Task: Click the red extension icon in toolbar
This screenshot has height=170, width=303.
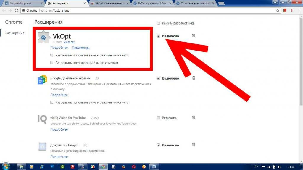Action: point(285,10)
